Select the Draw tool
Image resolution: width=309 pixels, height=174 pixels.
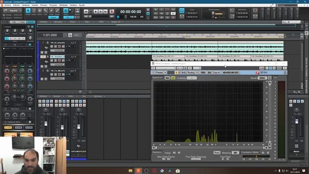pyautogui.click(x=51, y=11)
